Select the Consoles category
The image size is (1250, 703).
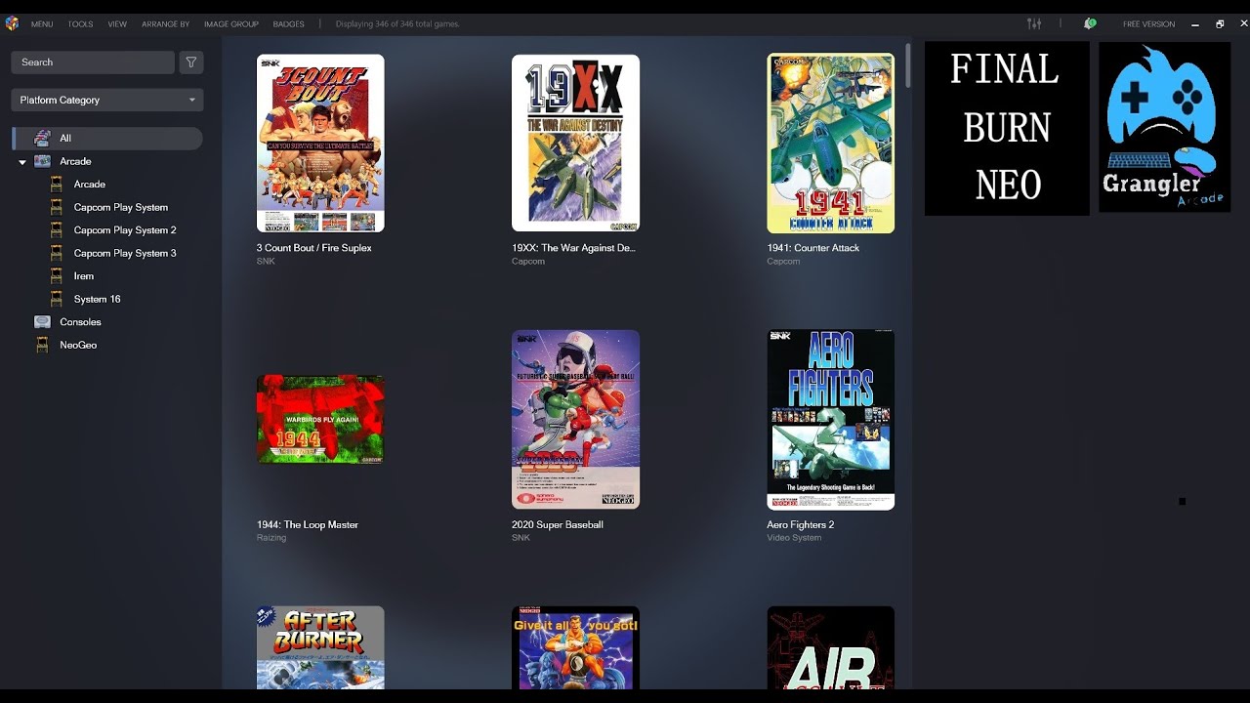[80, 321]
